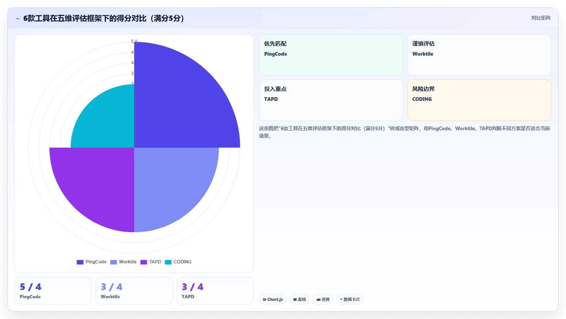Click the 3 / 4 Worktile score card
Viewport: 566px width, 319px height.
(134, 290)
